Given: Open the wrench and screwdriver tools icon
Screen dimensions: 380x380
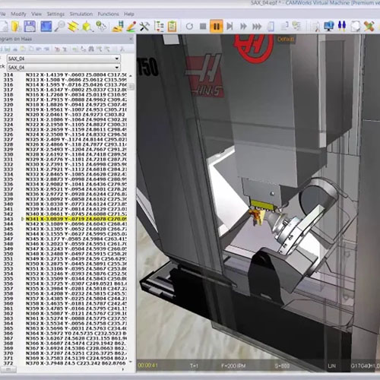Looking at the screenshot, I should tap(144, 27).
